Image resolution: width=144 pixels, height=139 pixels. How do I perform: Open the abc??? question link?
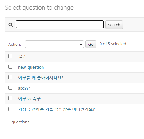point(24,88)
